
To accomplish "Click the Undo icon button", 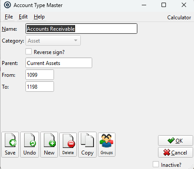I will click(29, 144).
